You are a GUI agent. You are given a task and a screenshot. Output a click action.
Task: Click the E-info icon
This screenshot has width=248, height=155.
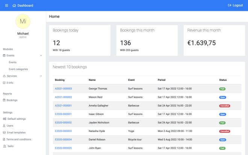pos(4,83)
